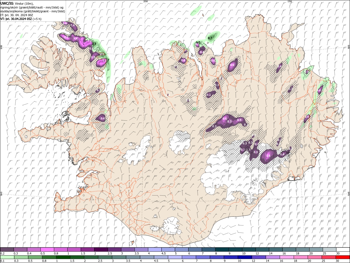350x263 pixels.
Task: Pick the light pink swatch labeled 16 in rain scale
Action: 287,257
